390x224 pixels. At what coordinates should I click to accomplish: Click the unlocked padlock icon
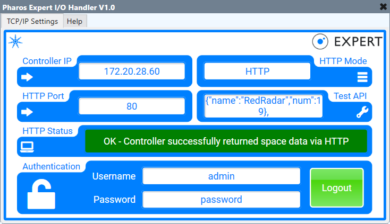coord(41,194)
